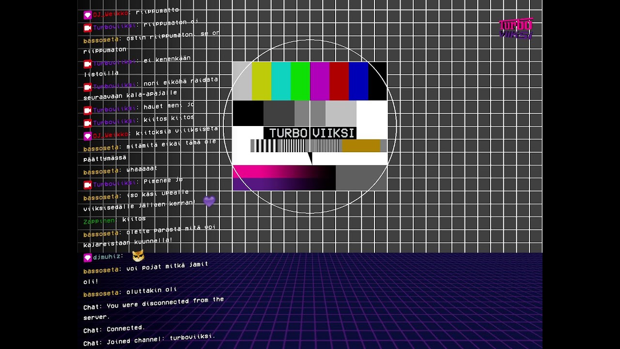
Task: Select the blue bar in test card
Action: 358,81
